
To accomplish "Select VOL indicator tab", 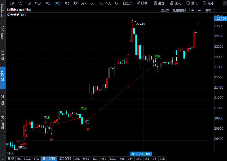I will click(77, 159).
